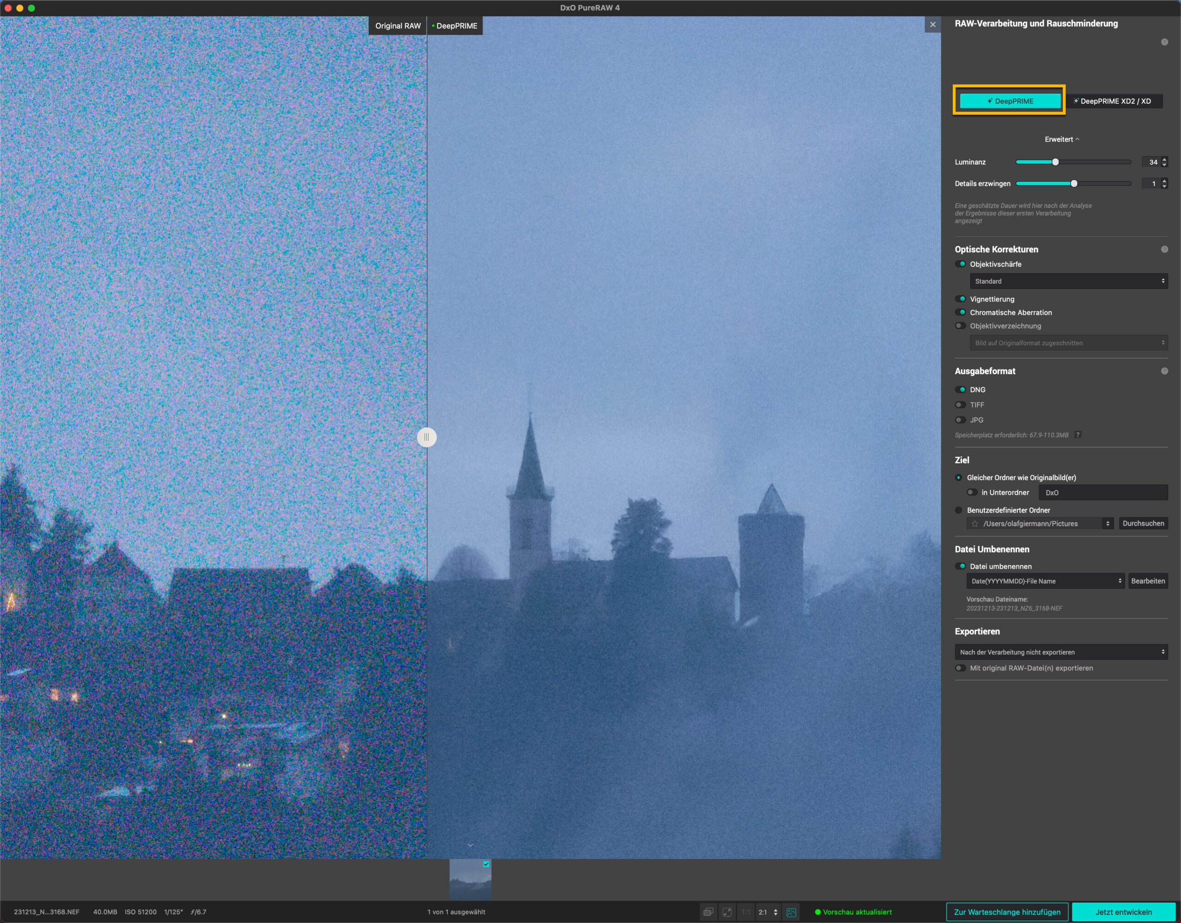Click the down chevron below the preview

pos(471,845)
